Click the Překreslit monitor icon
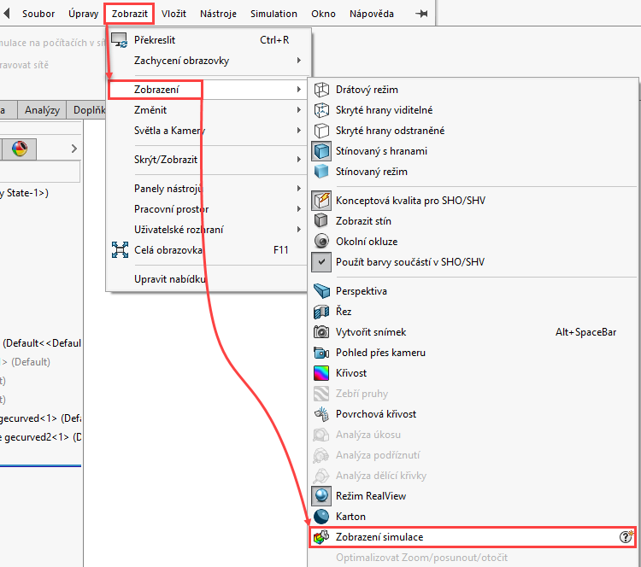The width and height of the screenshot is (641, 567). tap(120, 40)
